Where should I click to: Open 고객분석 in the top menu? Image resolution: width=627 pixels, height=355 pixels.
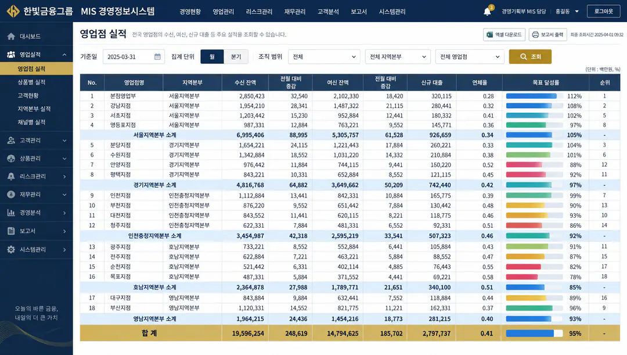tap(328, 12)
